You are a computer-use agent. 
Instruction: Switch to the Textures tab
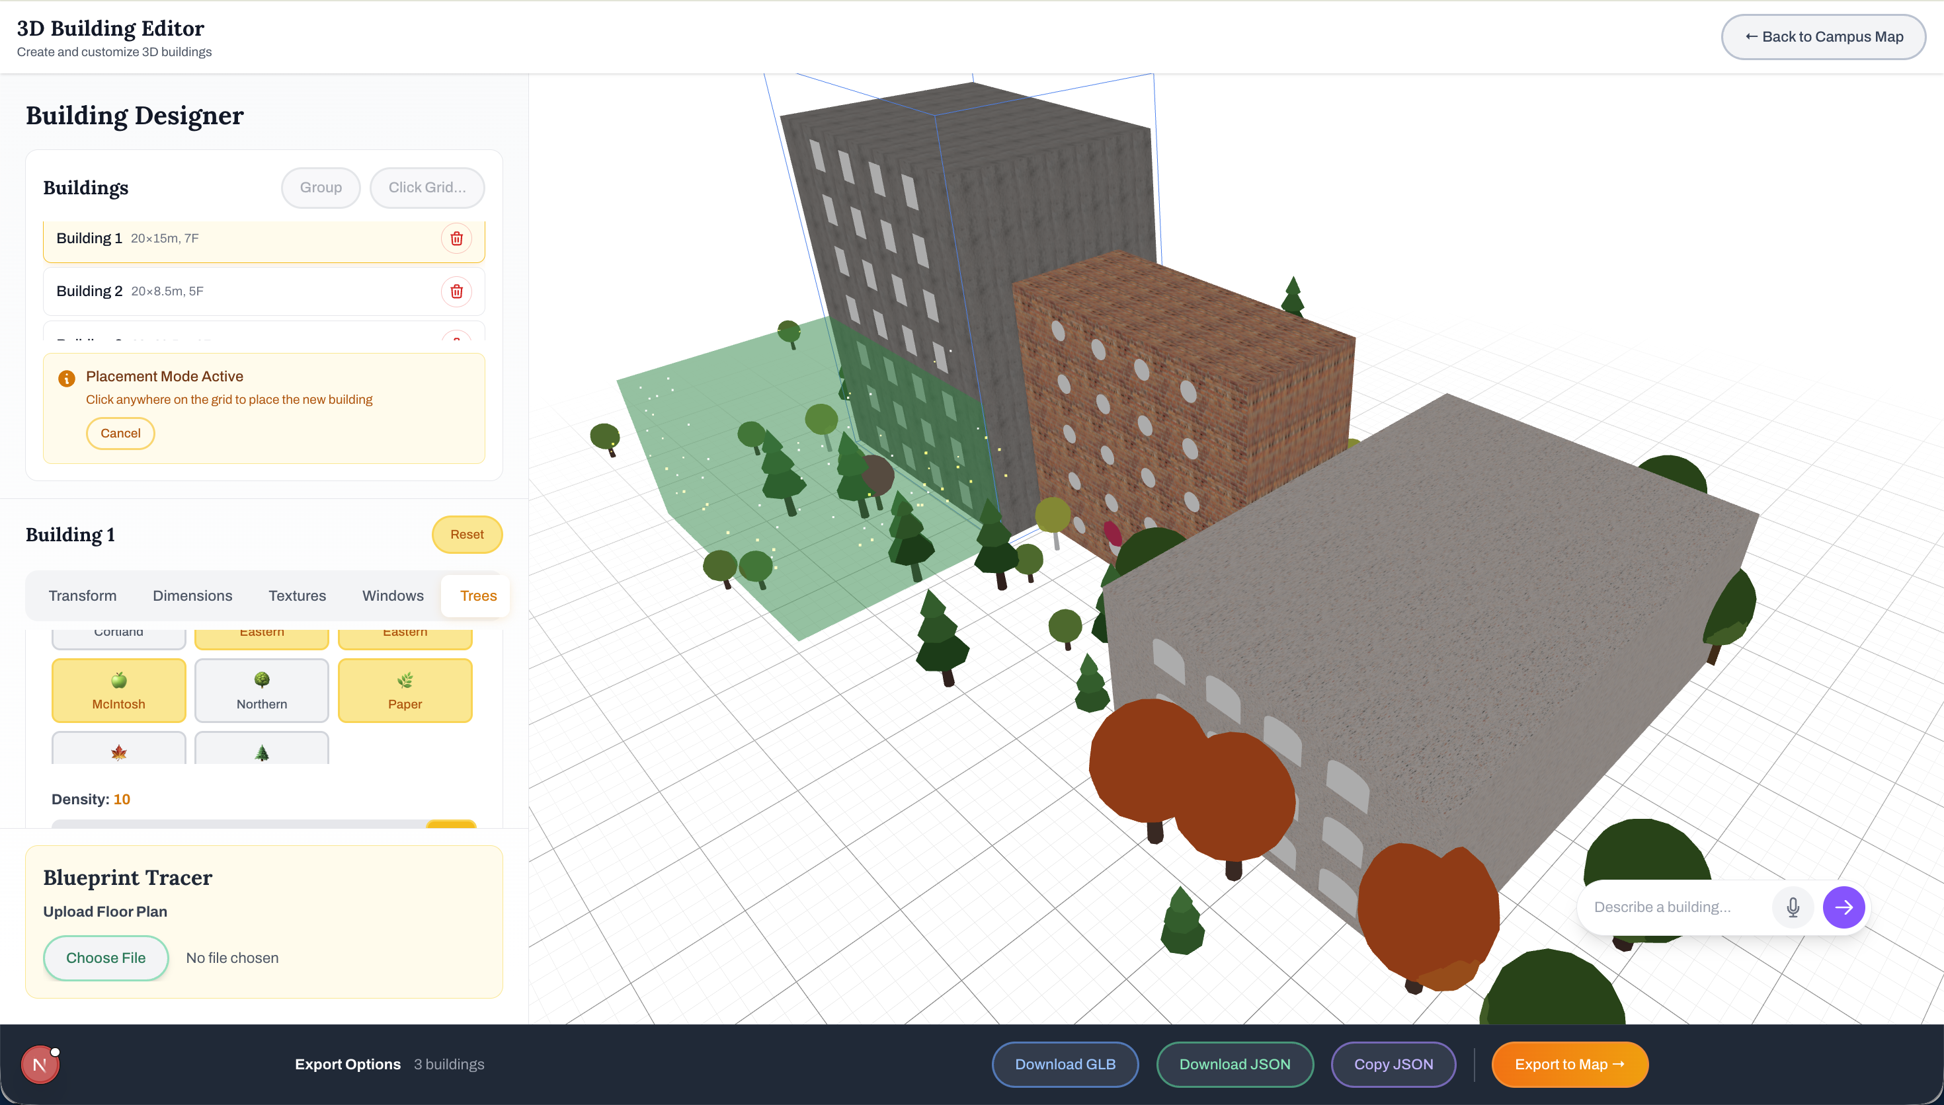297,595
